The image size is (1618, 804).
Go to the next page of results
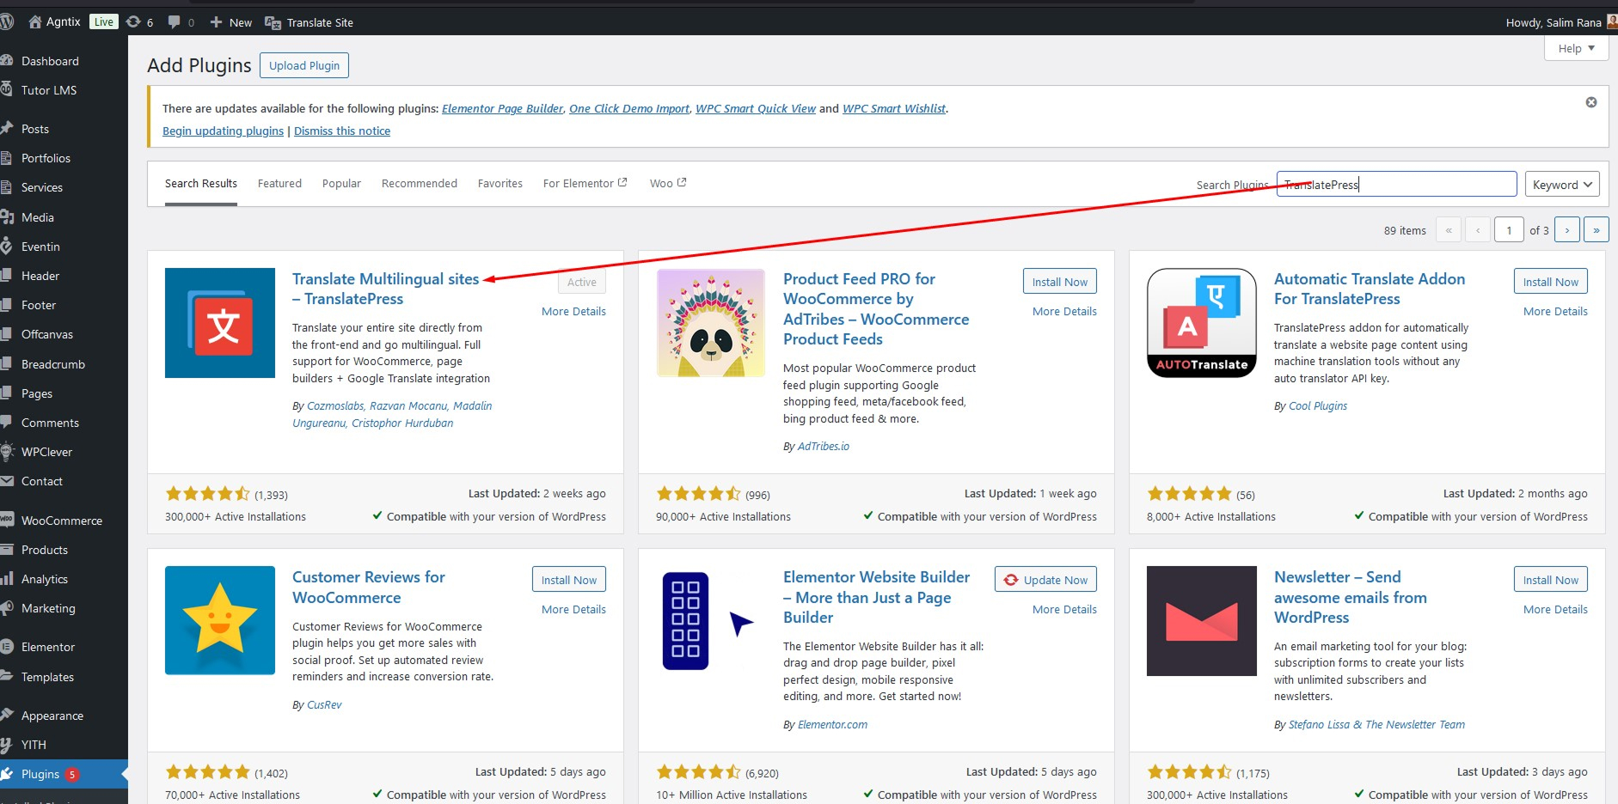[1566, 230]
